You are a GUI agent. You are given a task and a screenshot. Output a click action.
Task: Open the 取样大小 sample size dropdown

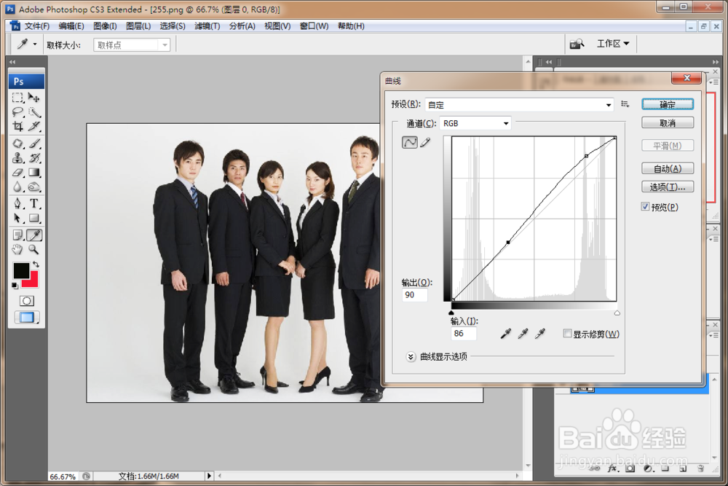click(132, 44)
